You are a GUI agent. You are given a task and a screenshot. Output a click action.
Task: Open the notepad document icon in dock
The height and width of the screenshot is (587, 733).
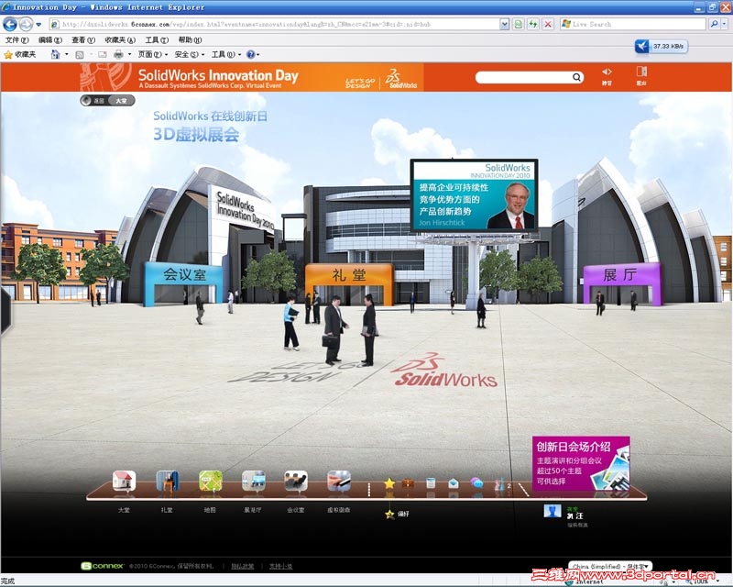(x=431, y=483)
